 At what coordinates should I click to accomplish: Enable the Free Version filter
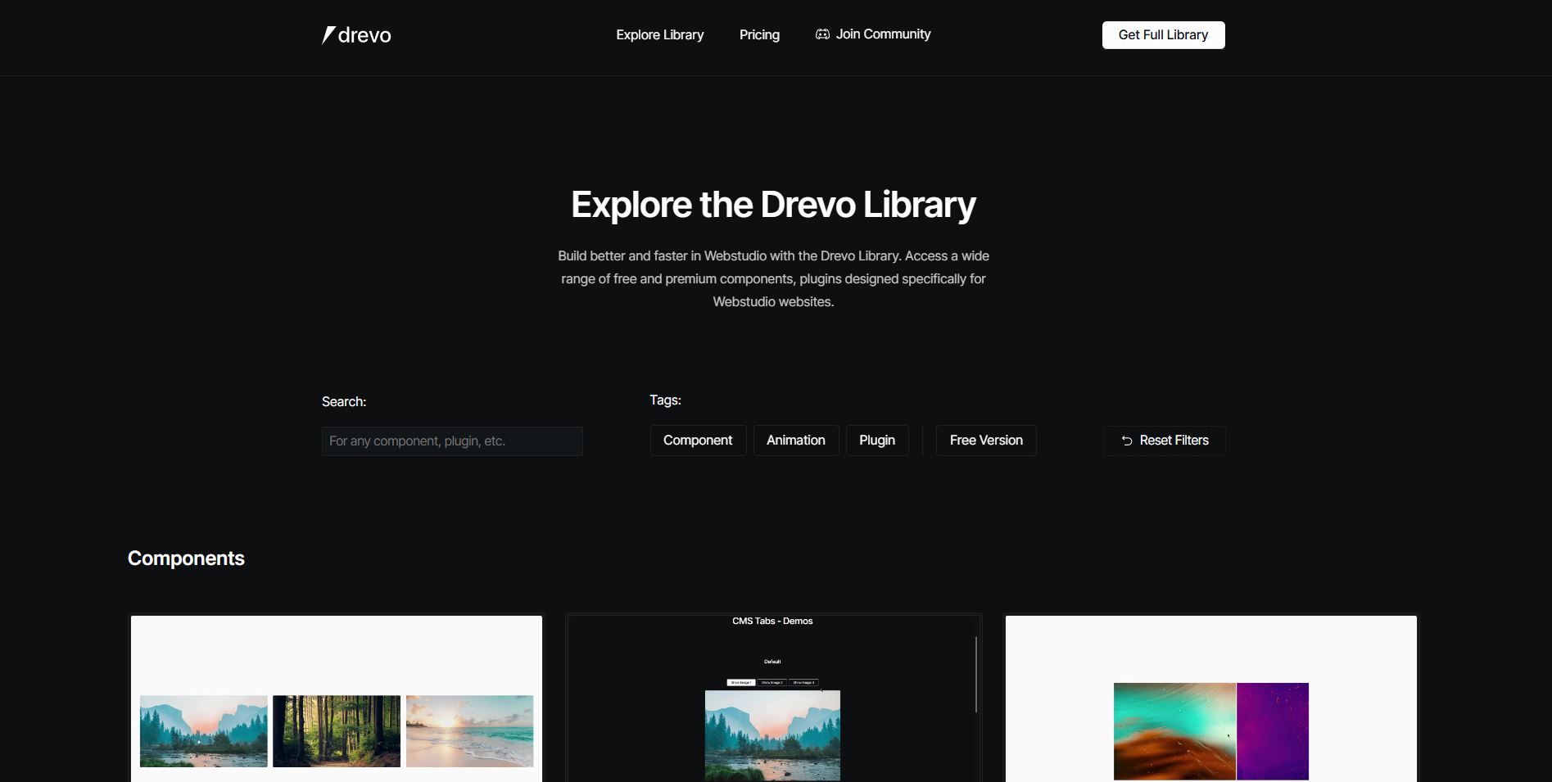(x=985, y=440)
